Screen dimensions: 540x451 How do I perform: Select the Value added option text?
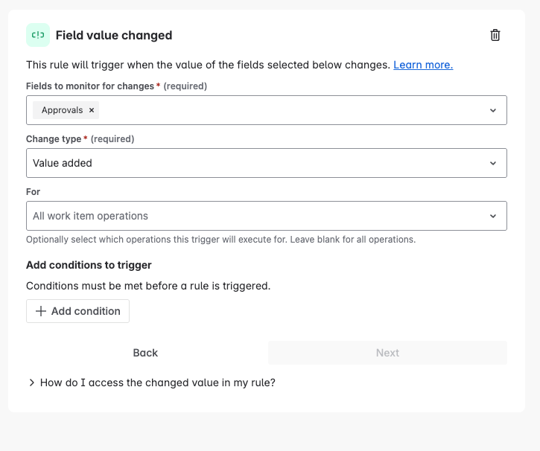[x=63, y=163]
